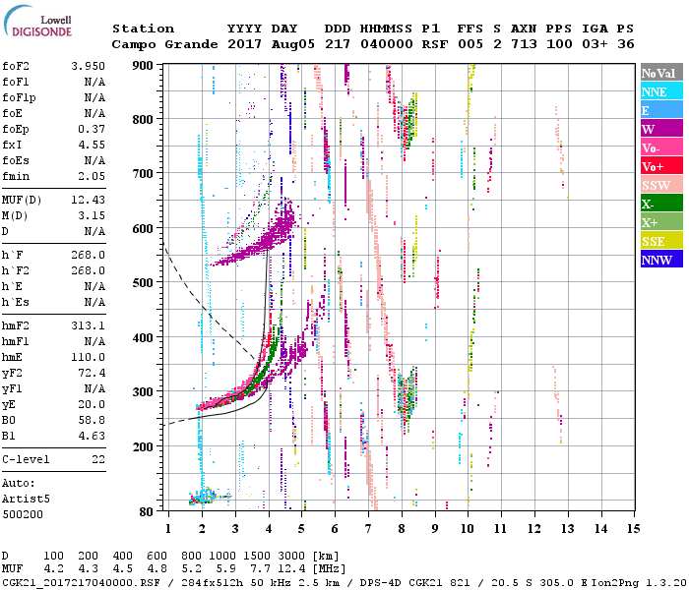Image resolution: width=689 pixels, height=590 pixels.
Task: Click the CGK21_2017217040000.RSF file name
Action: (82, 583)
